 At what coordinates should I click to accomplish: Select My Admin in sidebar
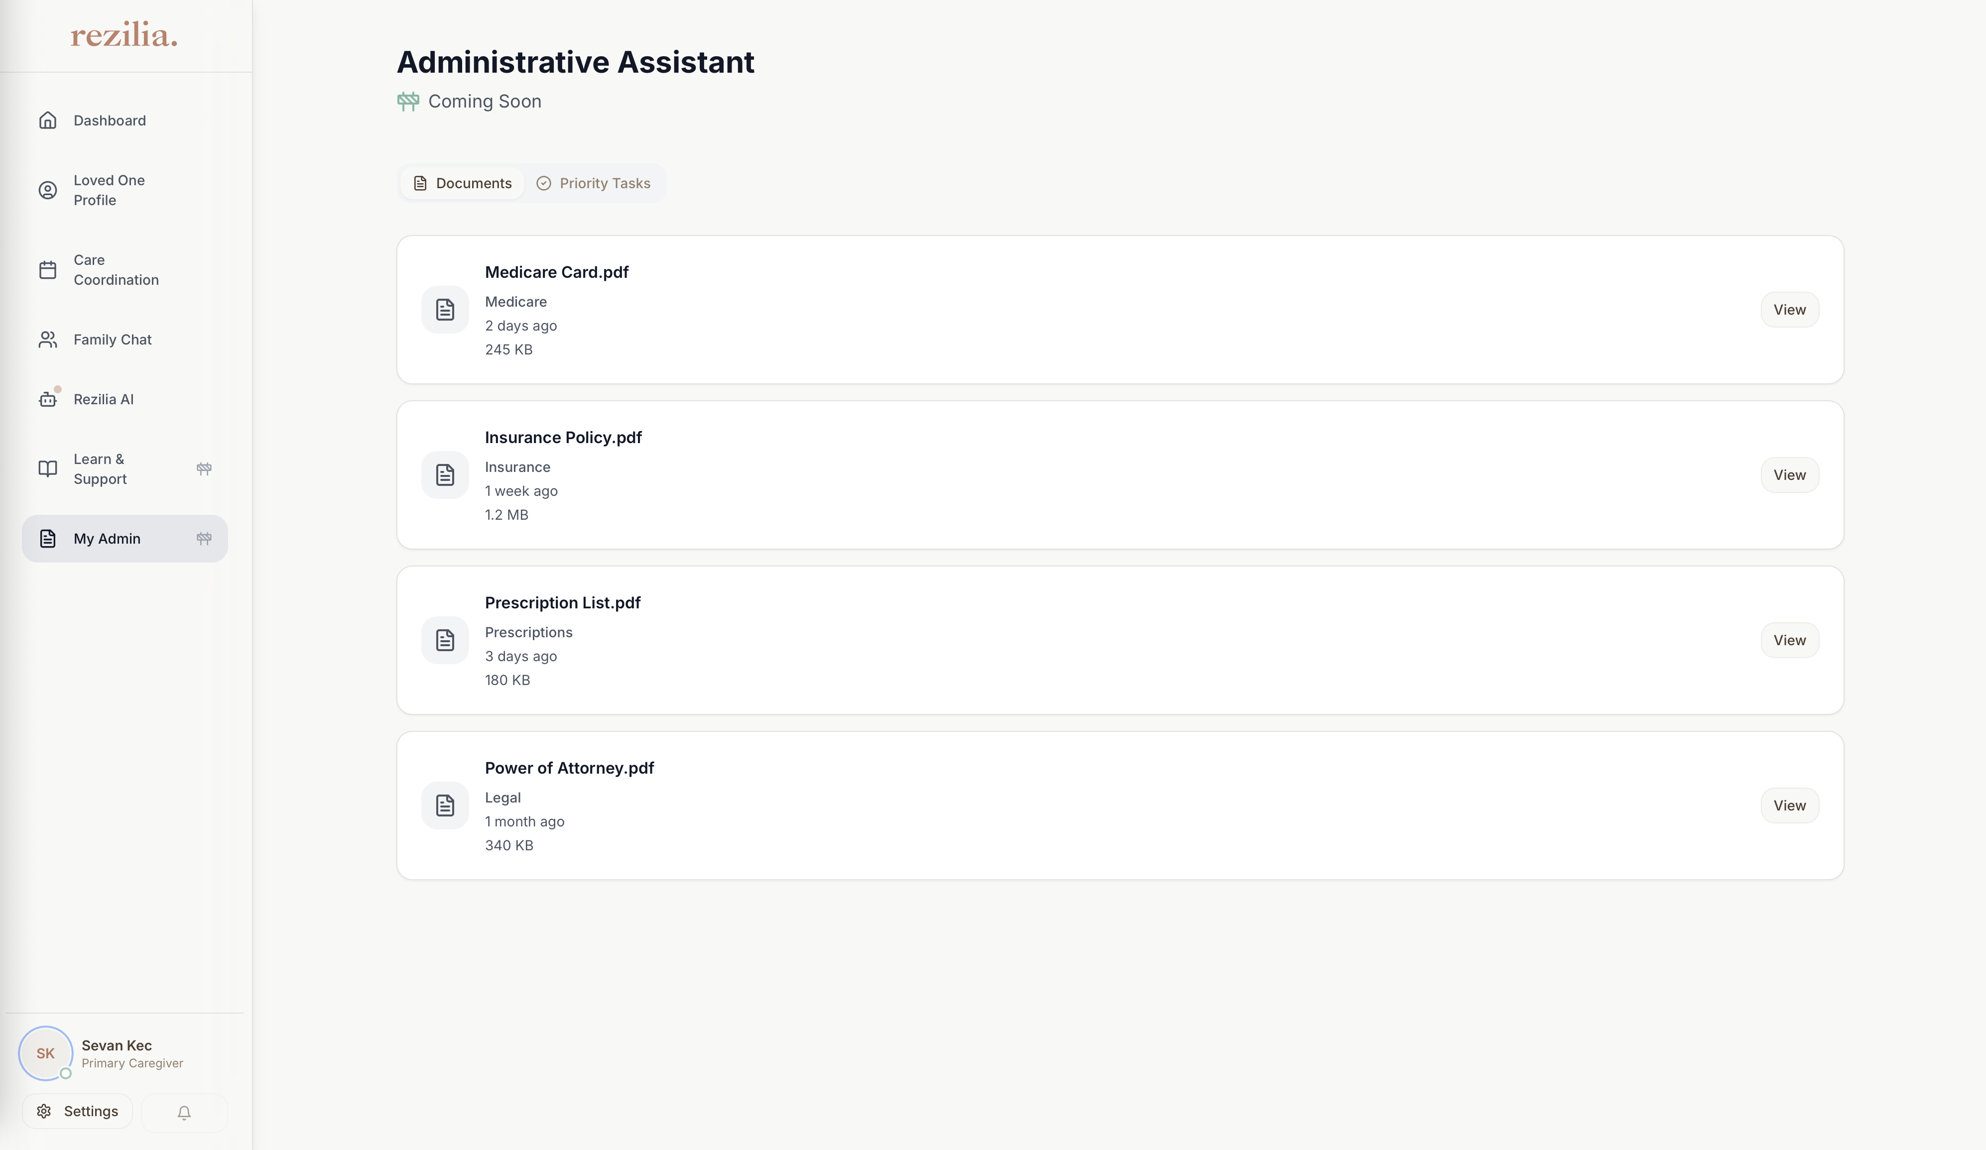pyautogui.click(x=107, y=539)
